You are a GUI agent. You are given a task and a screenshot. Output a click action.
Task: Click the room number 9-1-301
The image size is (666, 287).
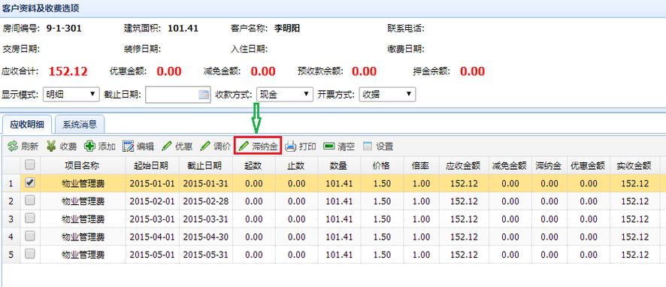[64, 29]
